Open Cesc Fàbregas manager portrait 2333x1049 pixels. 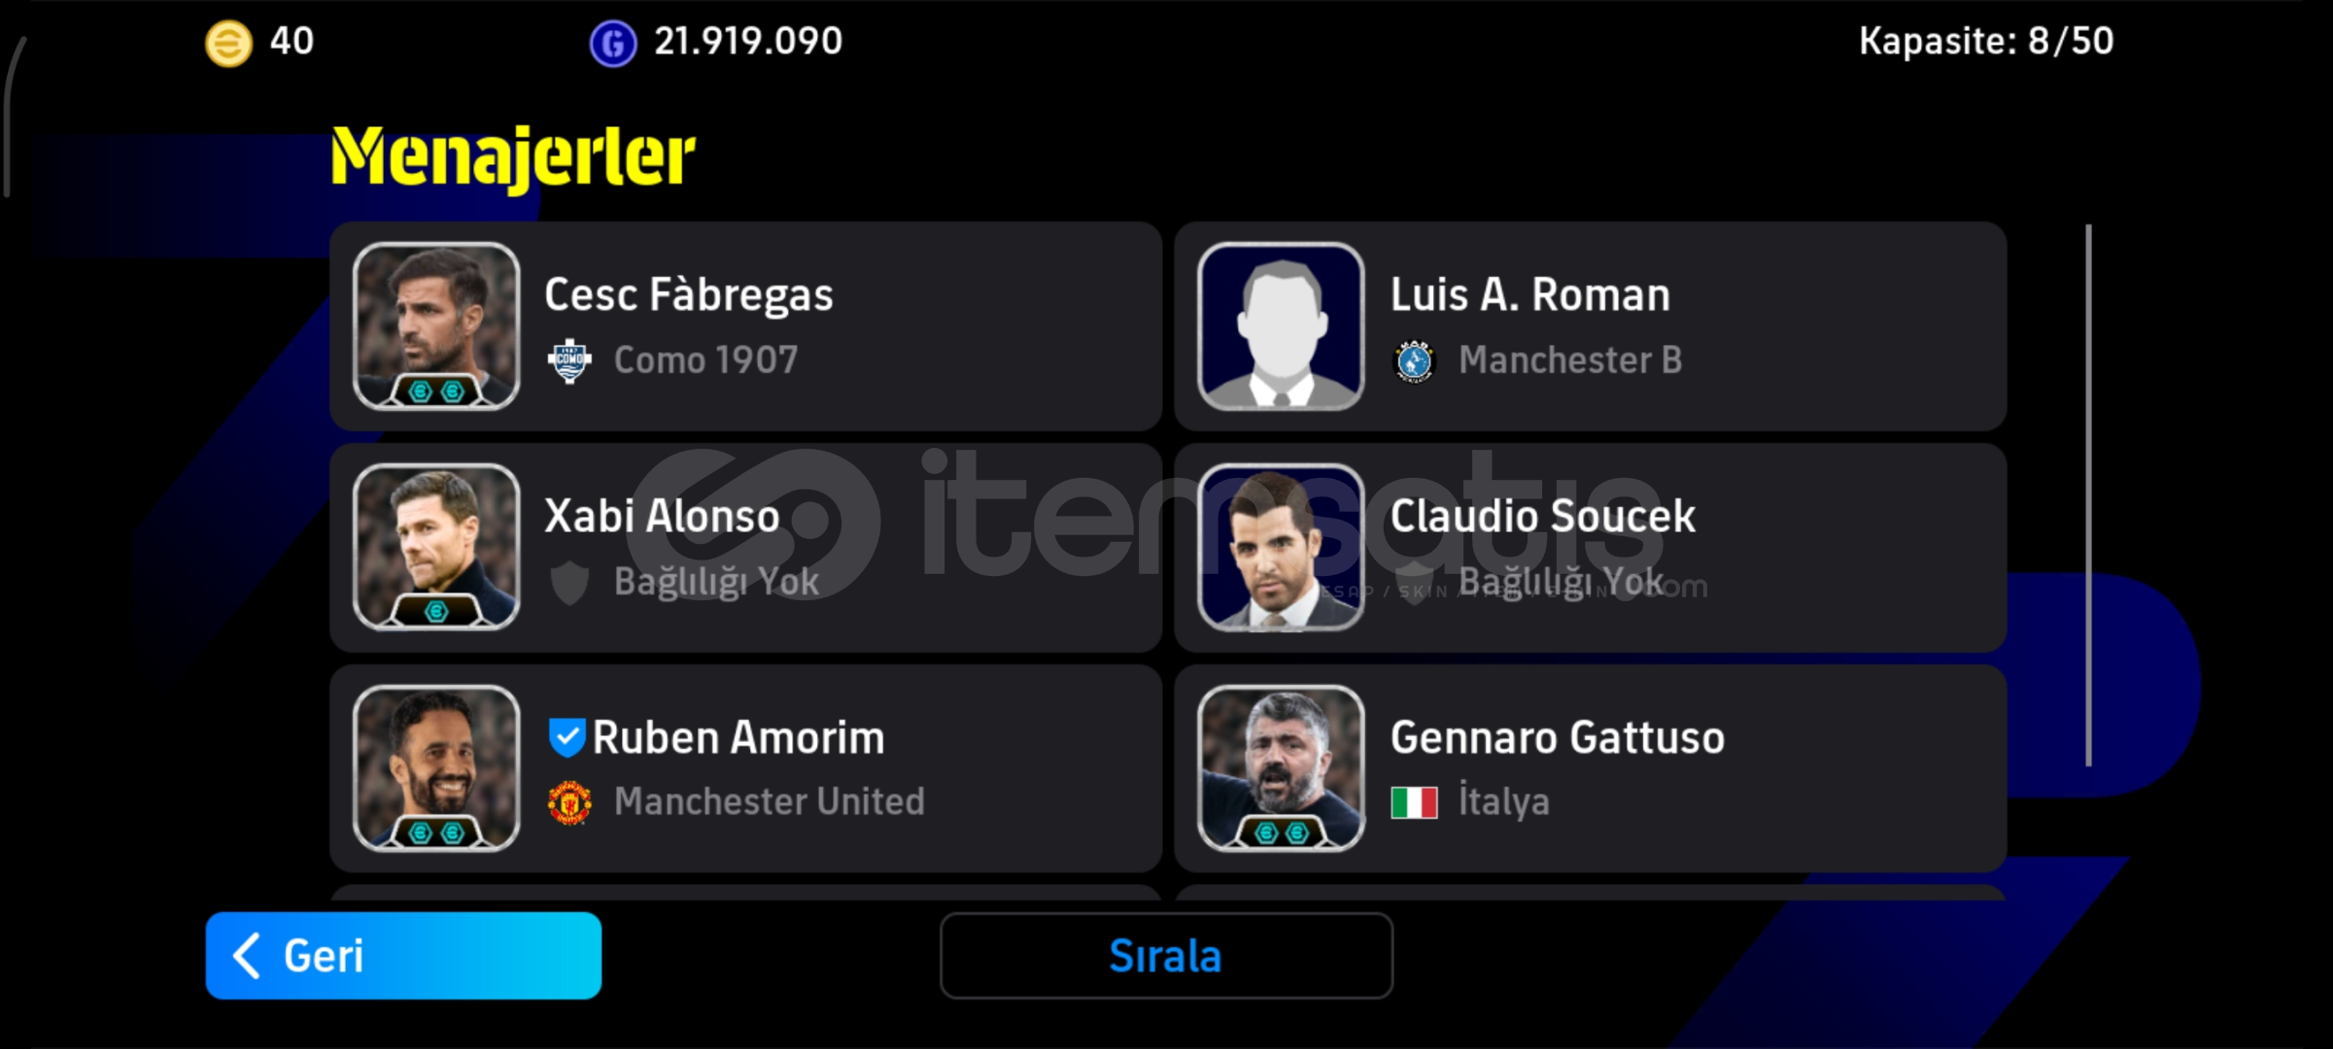click(436, 326)
